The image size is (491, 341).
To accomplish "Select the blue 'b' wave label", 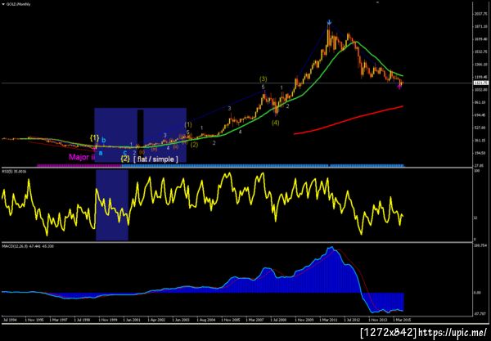I will pos(104,140).
